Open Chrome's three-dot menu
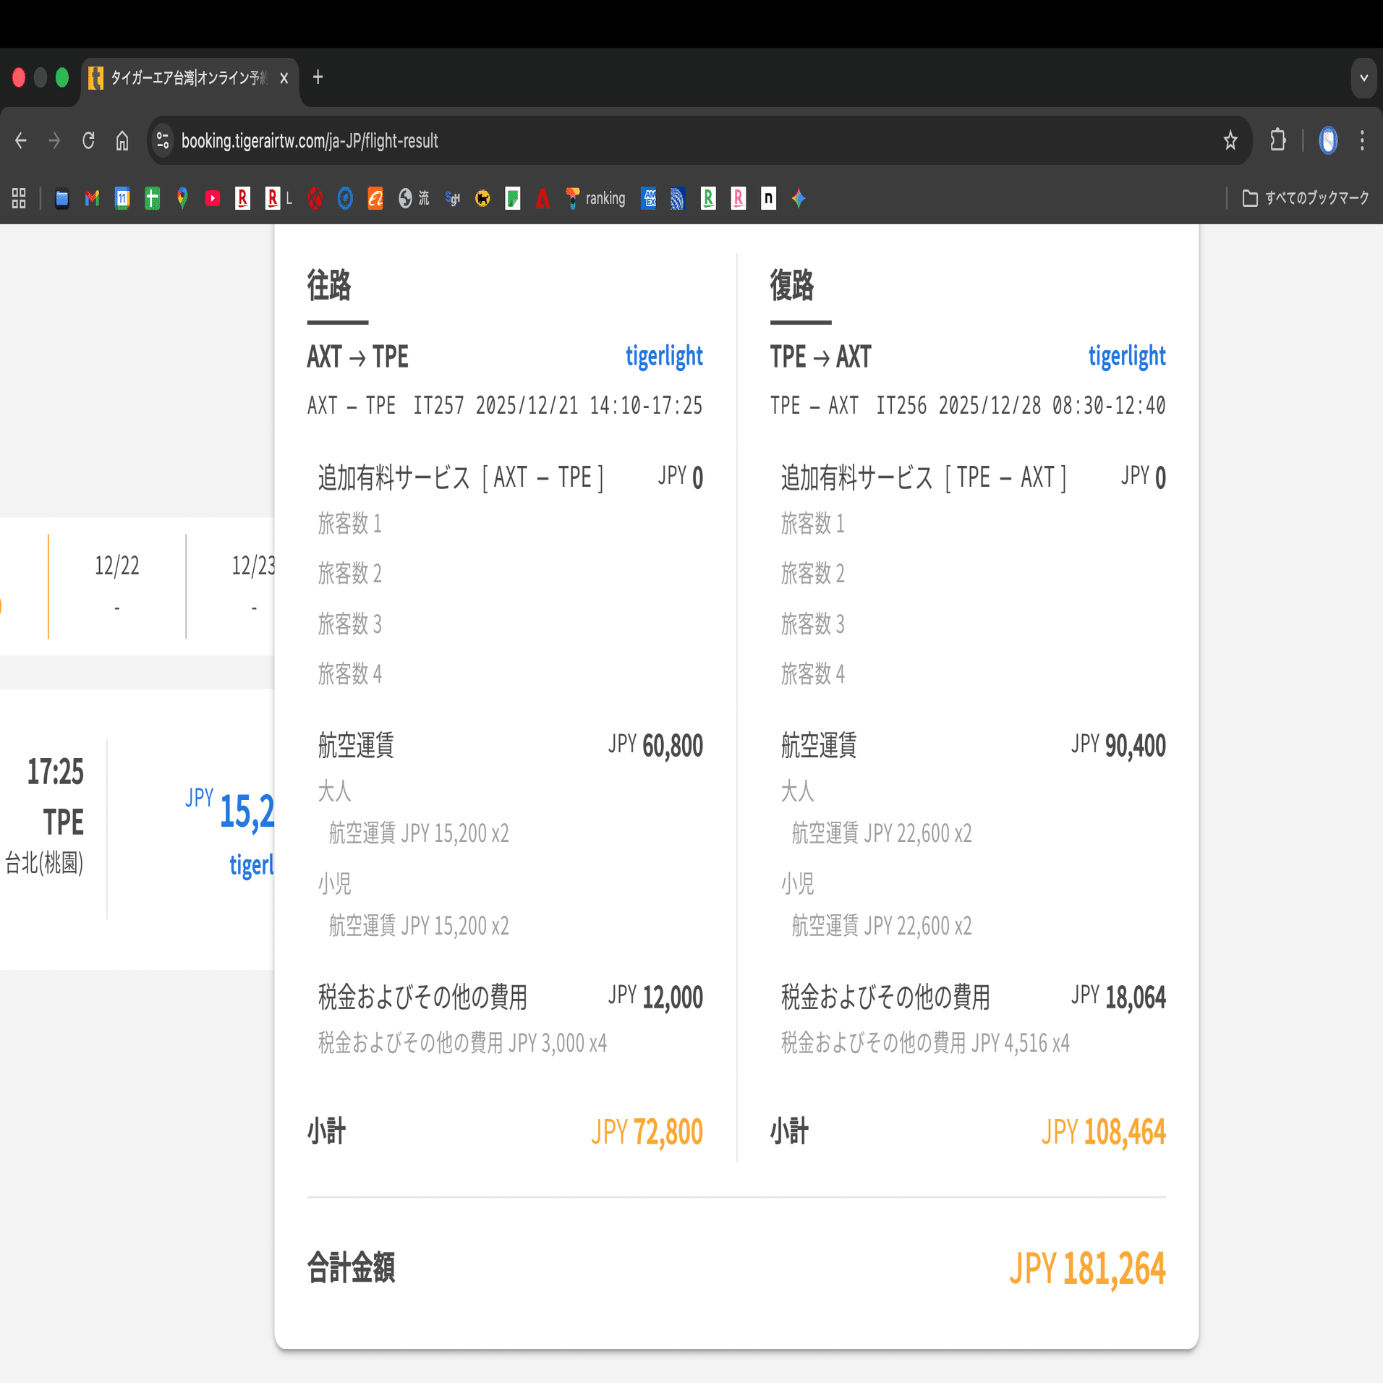 click(x=1362, y=140)
